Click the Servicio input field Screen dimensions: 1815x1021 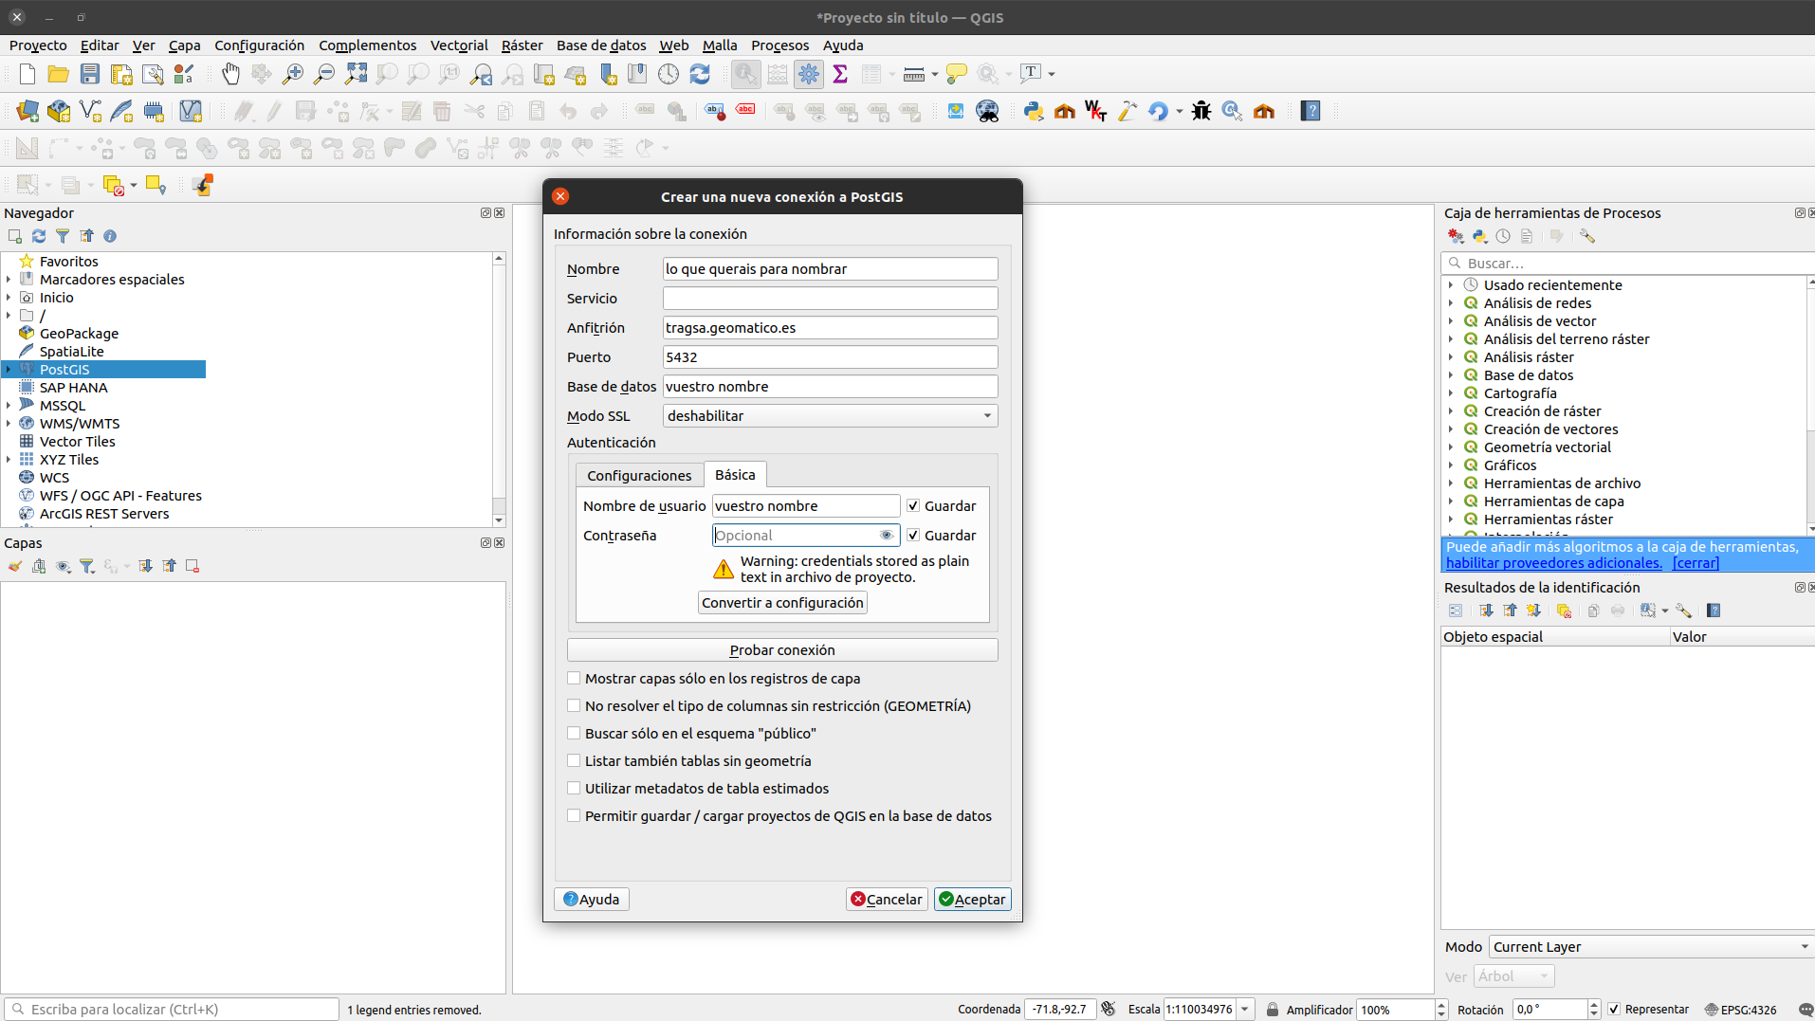click(830, 299)
